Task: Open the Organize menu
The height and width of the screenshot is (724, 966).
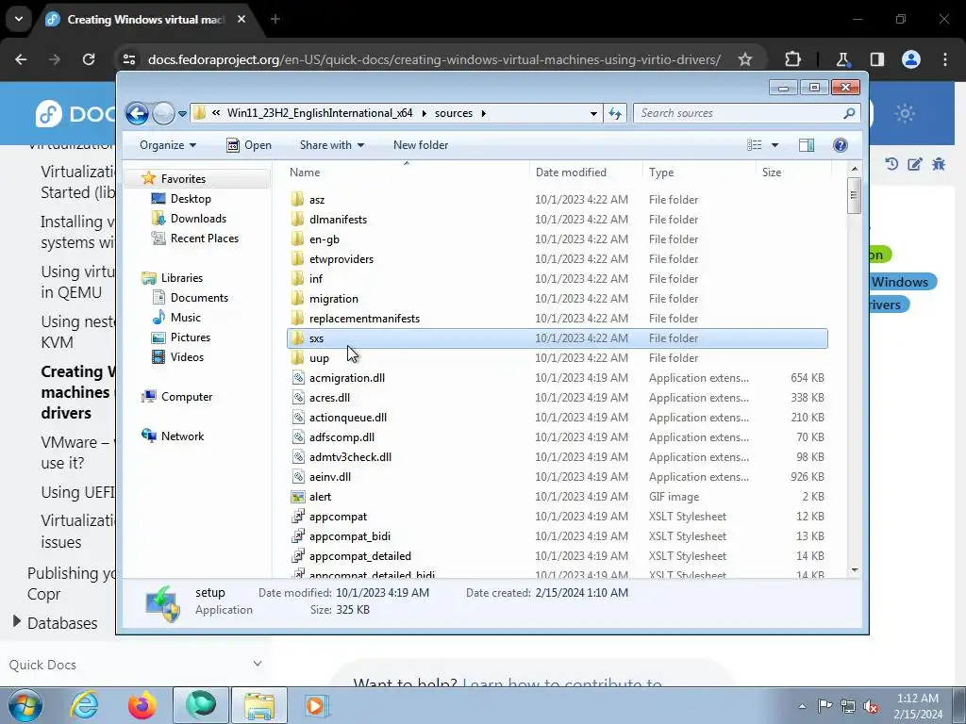Action: point(168,145)
